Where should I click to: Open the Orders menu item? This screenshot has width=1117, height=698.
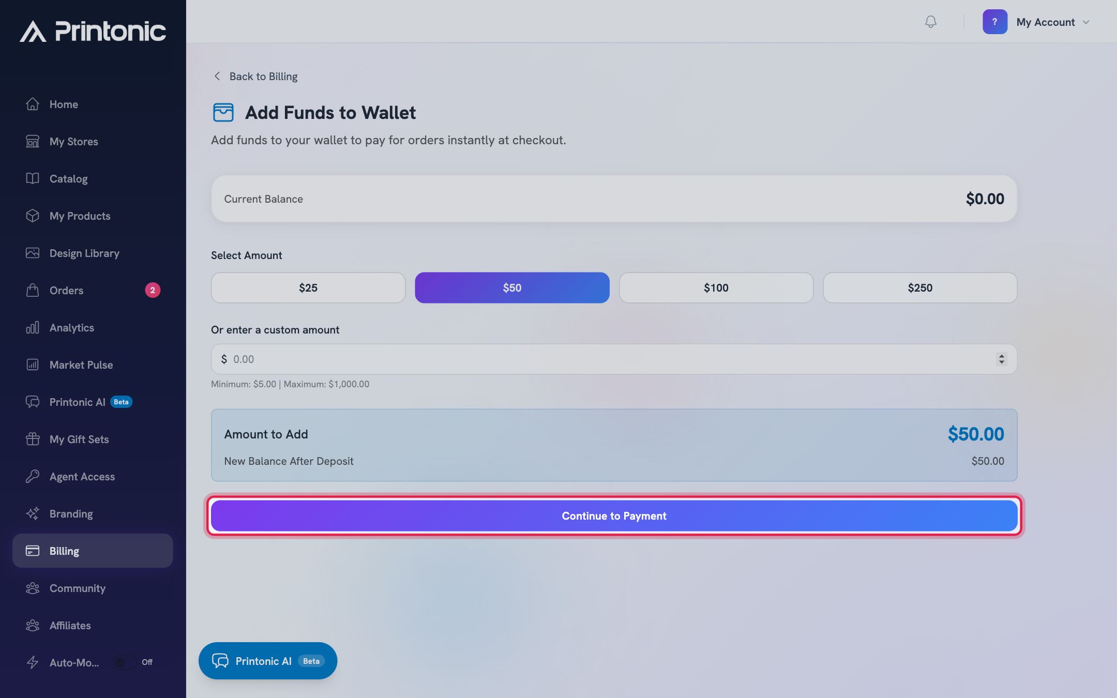(x=93, y=290)
